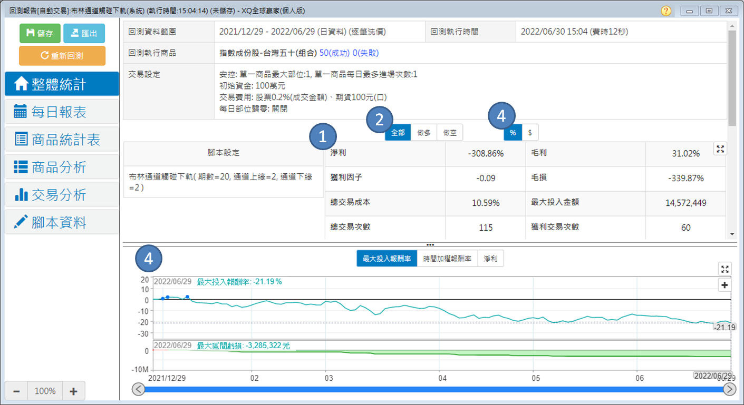Click the fullscreen icon beside statistics table
This screenshot has height=405, width=744.
(x=720, y=149)
